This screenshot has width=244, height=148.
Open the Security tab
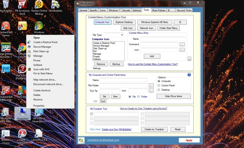[x=126, y=10]
